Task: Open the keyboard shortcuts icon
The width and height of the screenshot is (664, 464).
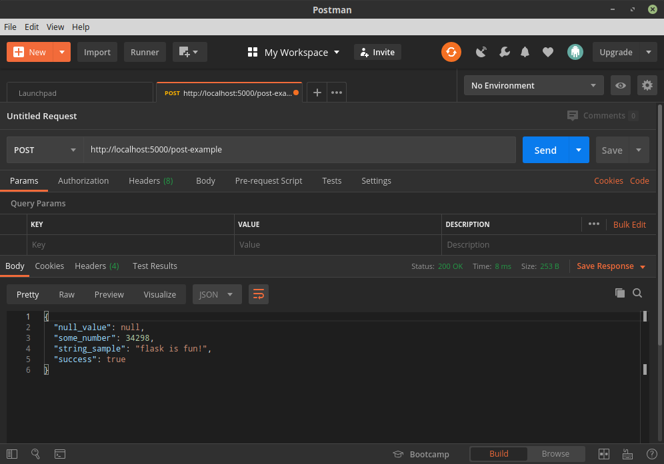Action: pos(627,454)
